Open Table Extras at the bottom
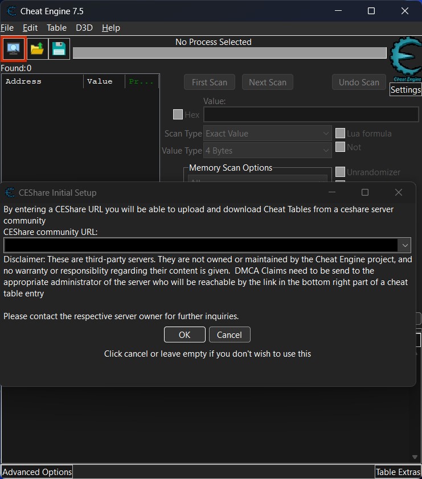Screen dimensions: 422x479 coord(398,472)
